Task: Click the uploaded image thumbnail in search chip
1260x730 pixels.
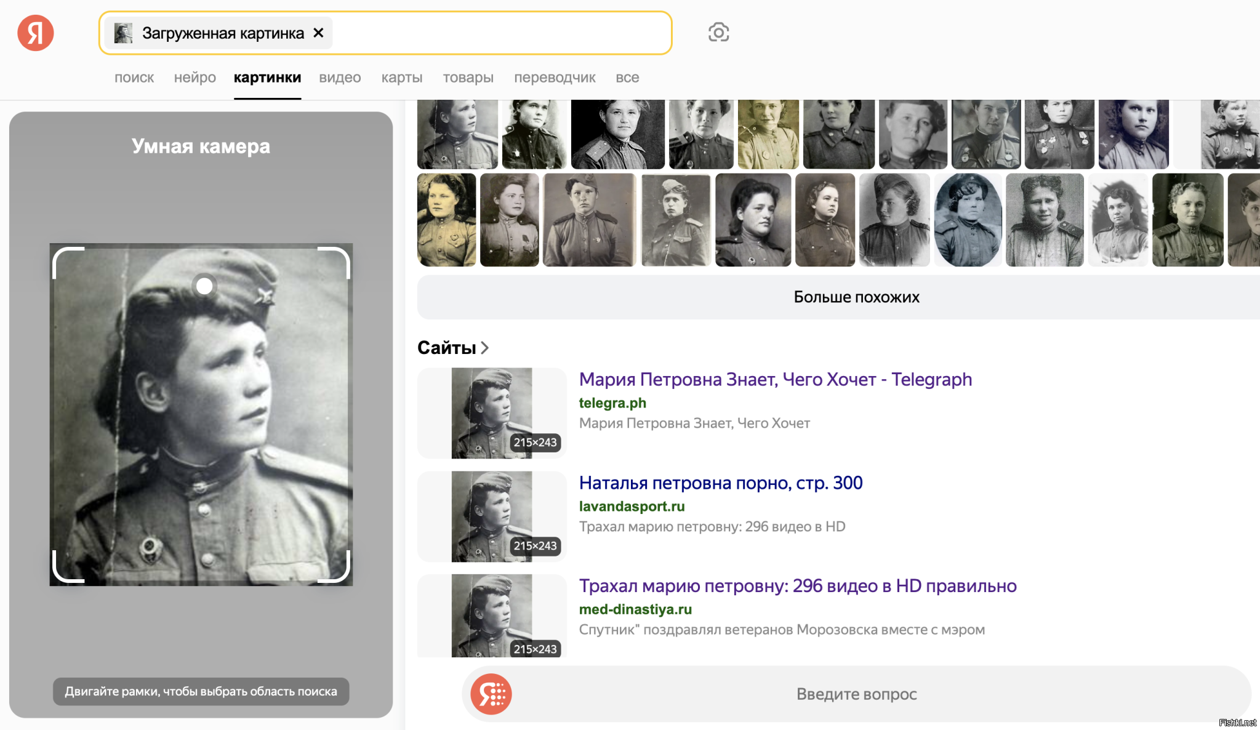Action: coord(124,33)
